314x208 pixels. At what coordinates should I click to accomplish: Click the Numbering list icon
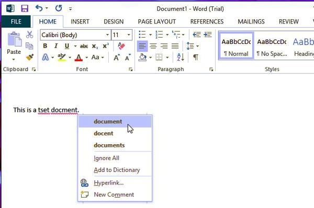(159, 34)
